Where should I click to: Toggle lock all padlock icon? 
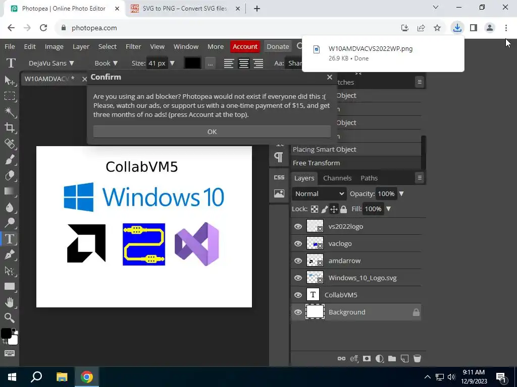(x=343, y=209)
